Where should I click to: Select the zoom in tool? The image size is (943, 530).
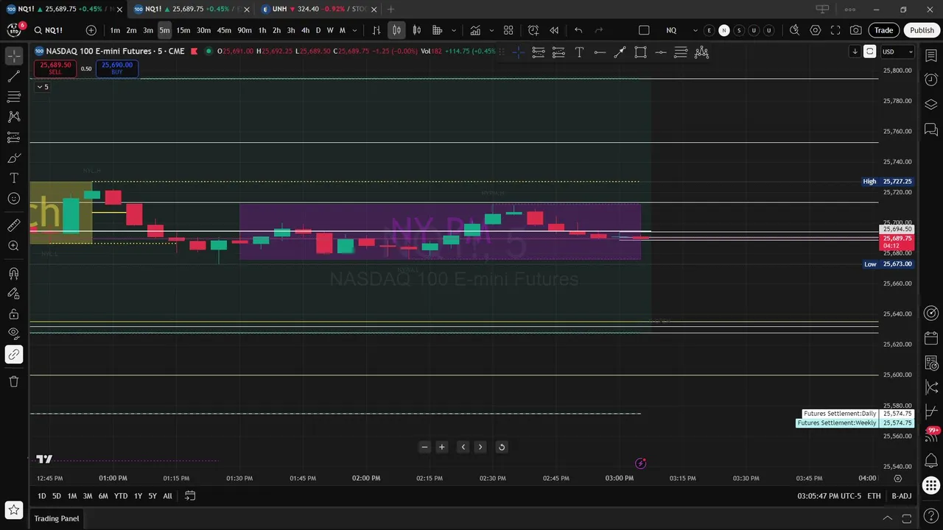(x=13, y=246)
